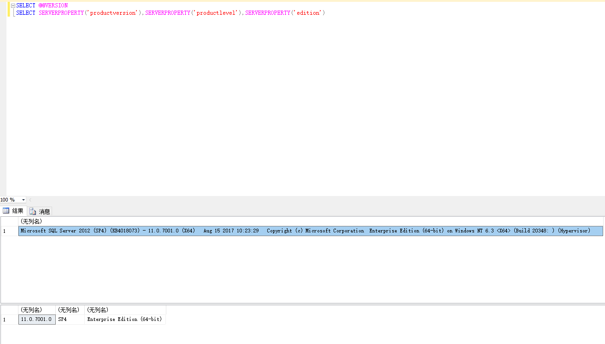605x344 pixels.
Task: Click the editor's horizontal scroll left arrow
Action: tap(30, 200)
